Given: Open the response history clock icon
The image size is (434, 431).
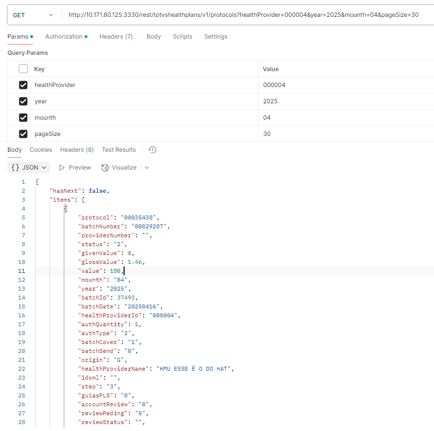Looking at the screenshot, I should (153, 150).
